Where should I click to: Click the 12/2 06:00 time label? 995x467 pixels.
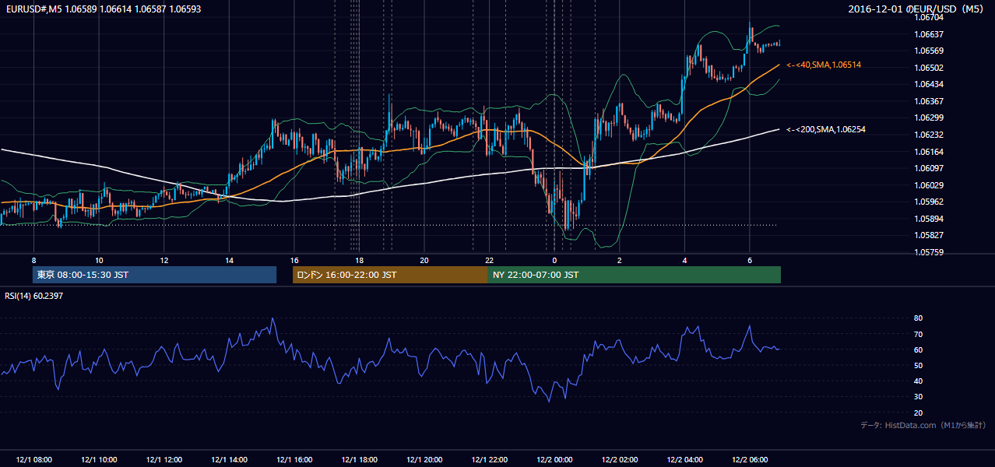(x=750, y=460)
